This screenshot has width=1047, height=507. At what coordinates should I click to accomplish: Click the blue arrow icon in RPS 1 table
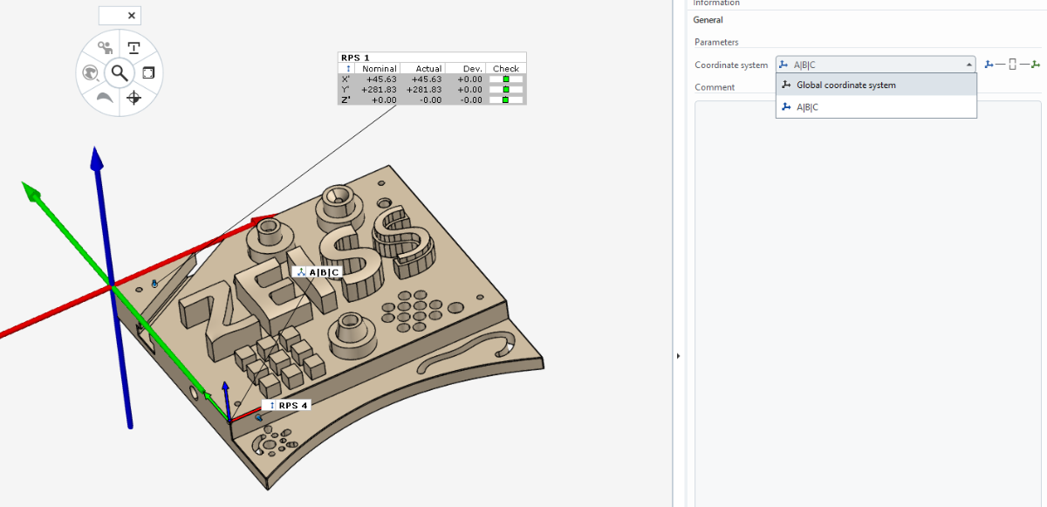click(x=348, y=68)
